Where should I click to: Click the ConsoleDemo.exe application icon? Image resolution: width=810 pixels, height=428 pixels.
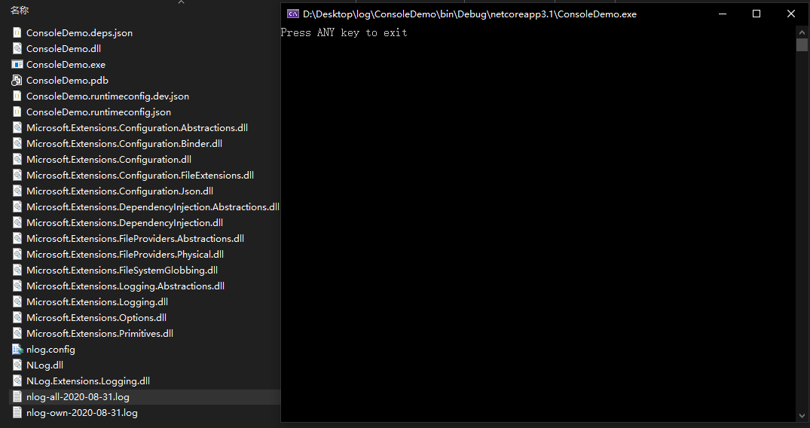(x=17, y=64)
